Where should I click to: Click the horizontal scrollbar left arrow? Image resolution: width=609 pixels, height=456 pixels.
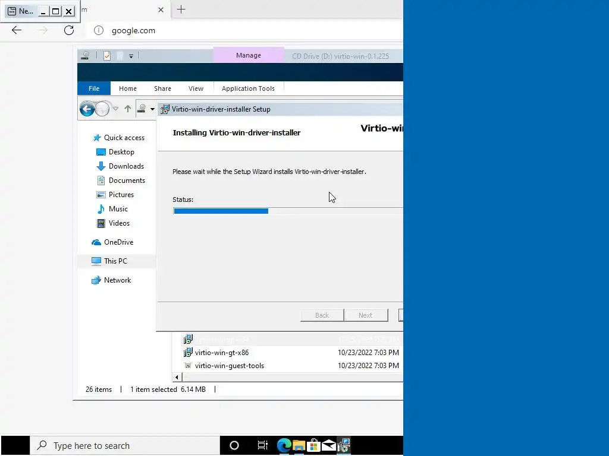[177, 377]
